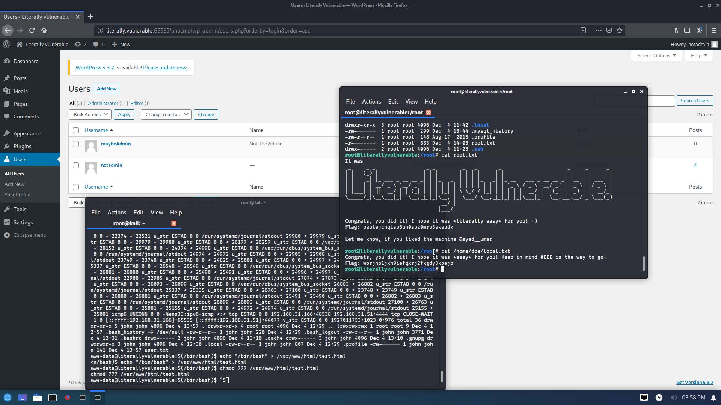Click the Please update now link
The height and width of the screenshot is (405, 721).
(x=165, y=67)
